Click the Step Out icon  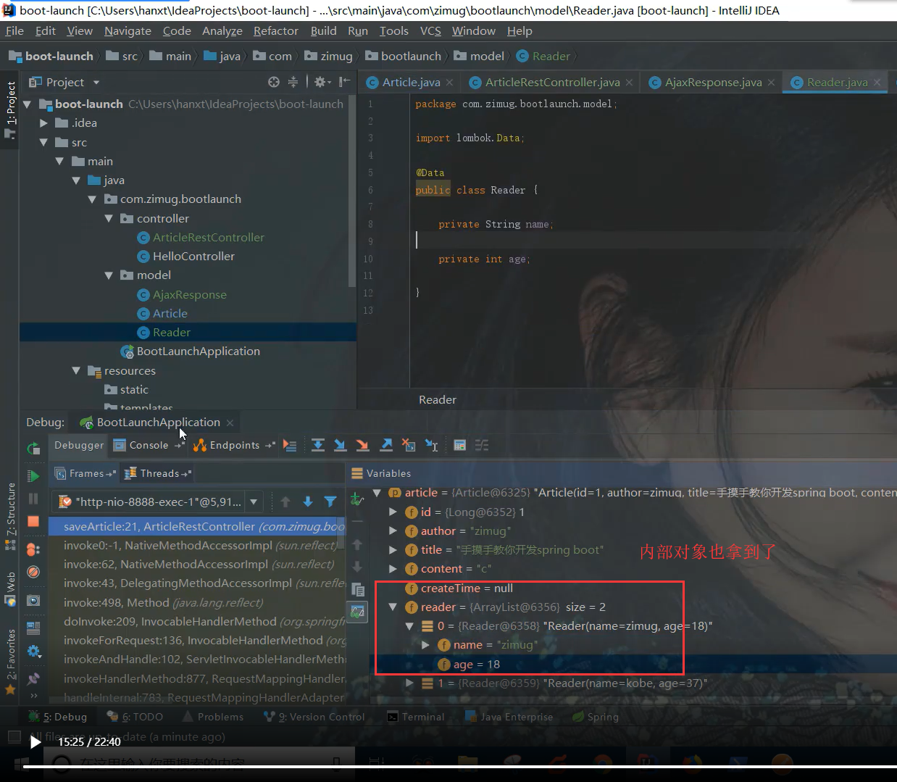click(x=386, y=445)
